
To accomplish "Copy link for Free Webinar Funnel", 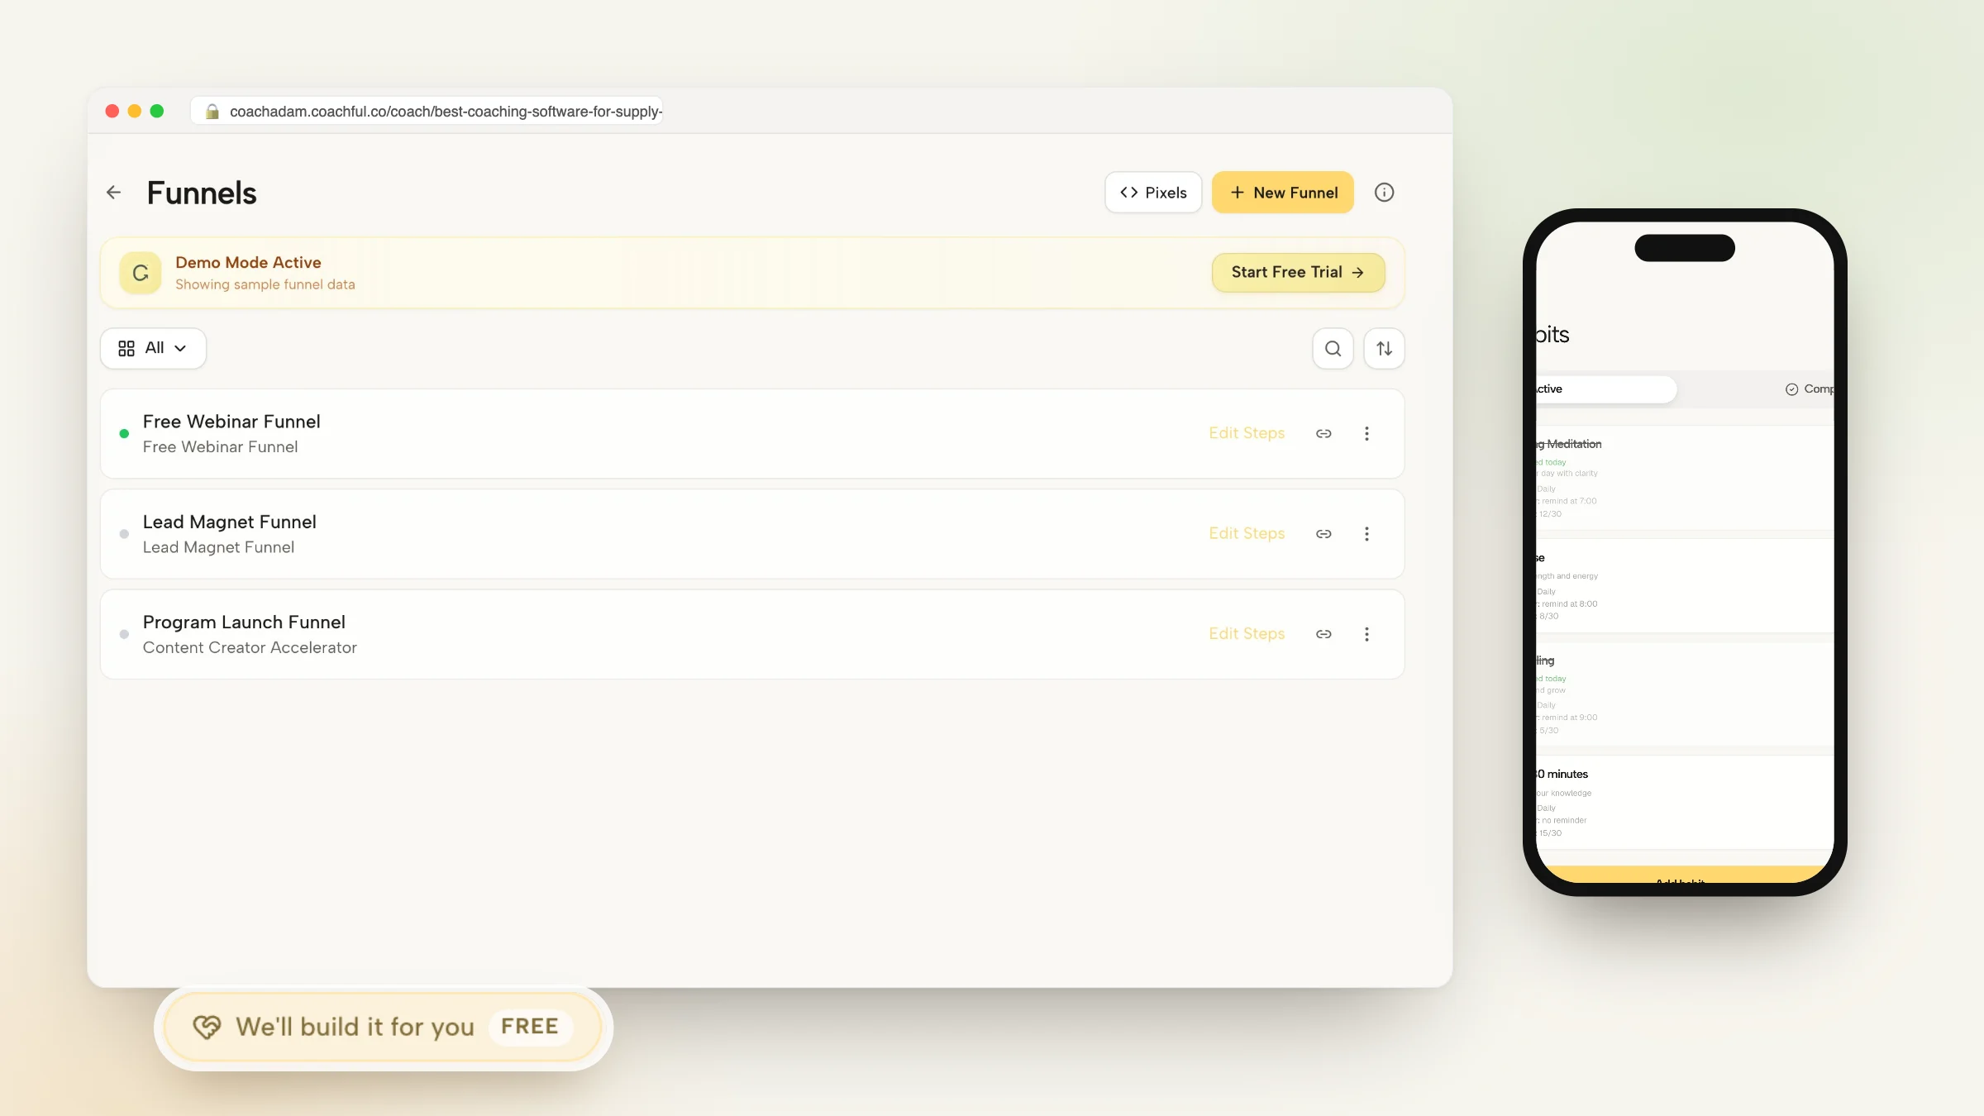I will pos(1323,433).
